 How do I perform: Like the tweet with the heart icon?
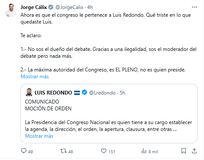click(x=103, y=151)
